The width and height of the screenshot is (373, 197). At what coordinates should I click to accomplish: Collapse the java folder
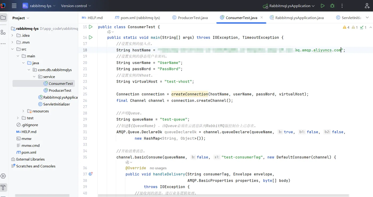tap(23, 63)
